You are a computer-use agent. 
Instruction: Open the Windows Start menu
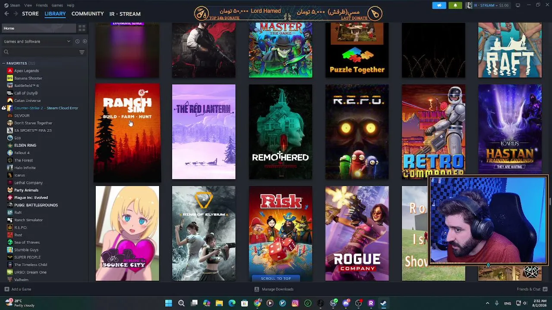169,303
